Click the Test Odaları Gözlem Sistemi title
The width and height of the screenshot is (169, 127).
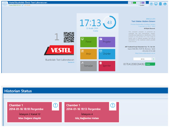[143, 21]
